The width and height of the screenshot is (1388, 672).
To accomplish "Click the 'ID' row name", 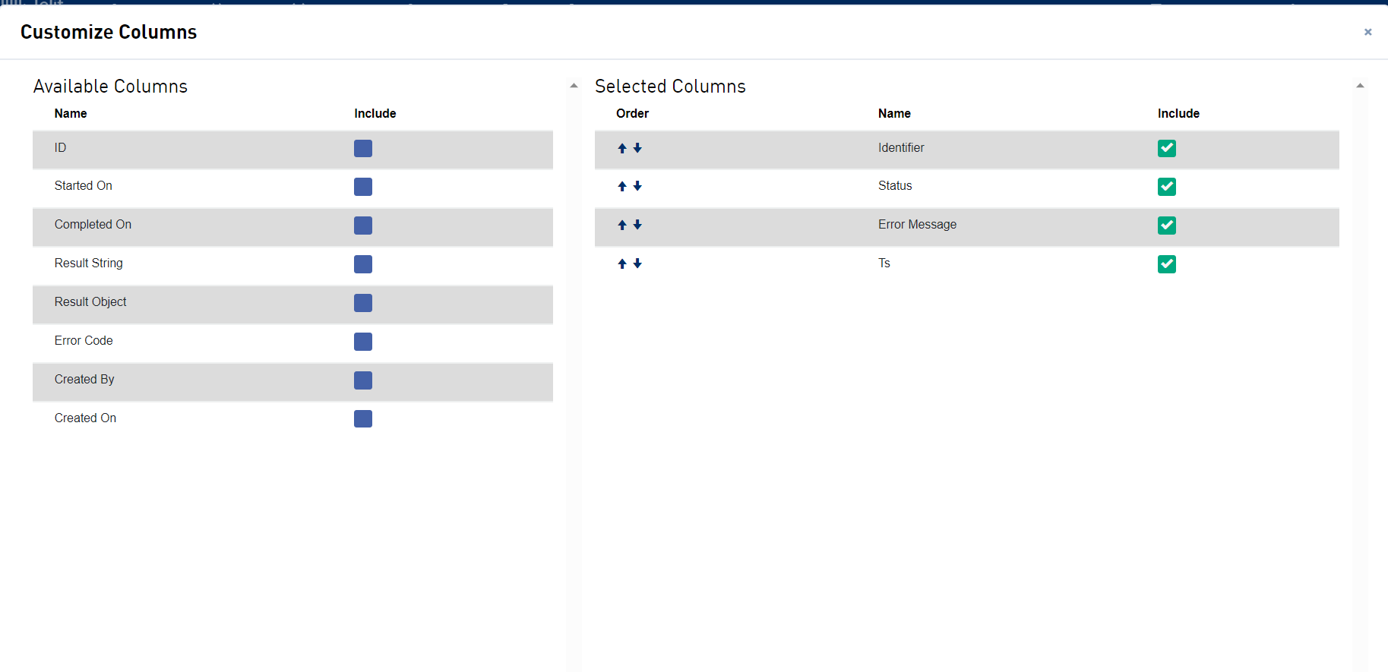I will 60,148.
